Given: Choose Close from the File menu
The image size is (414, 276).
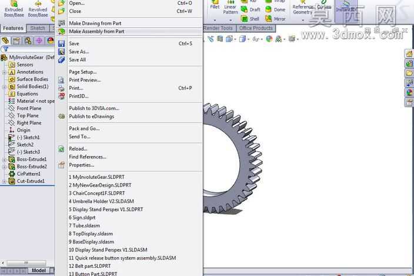Looking at the screenshot, I should 130,11.
